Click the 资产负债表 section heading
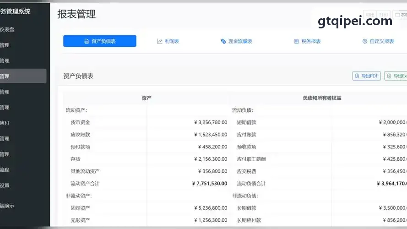This screenshot has width=407, height=229. click(78, 76)
